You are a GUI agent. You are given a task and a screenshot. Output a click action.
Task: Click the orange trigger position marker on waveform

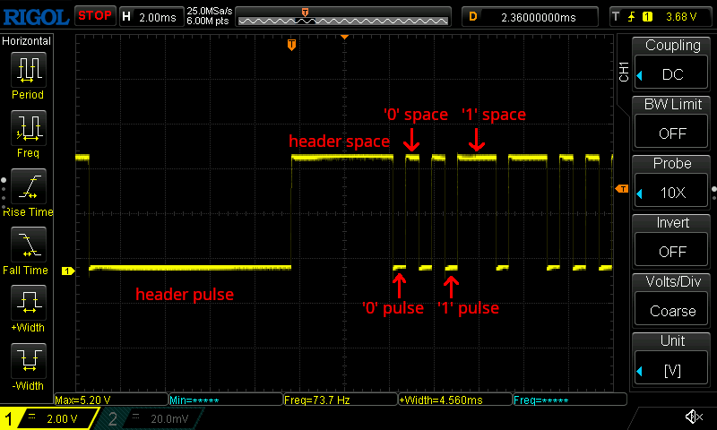click(x=291, y=45)
